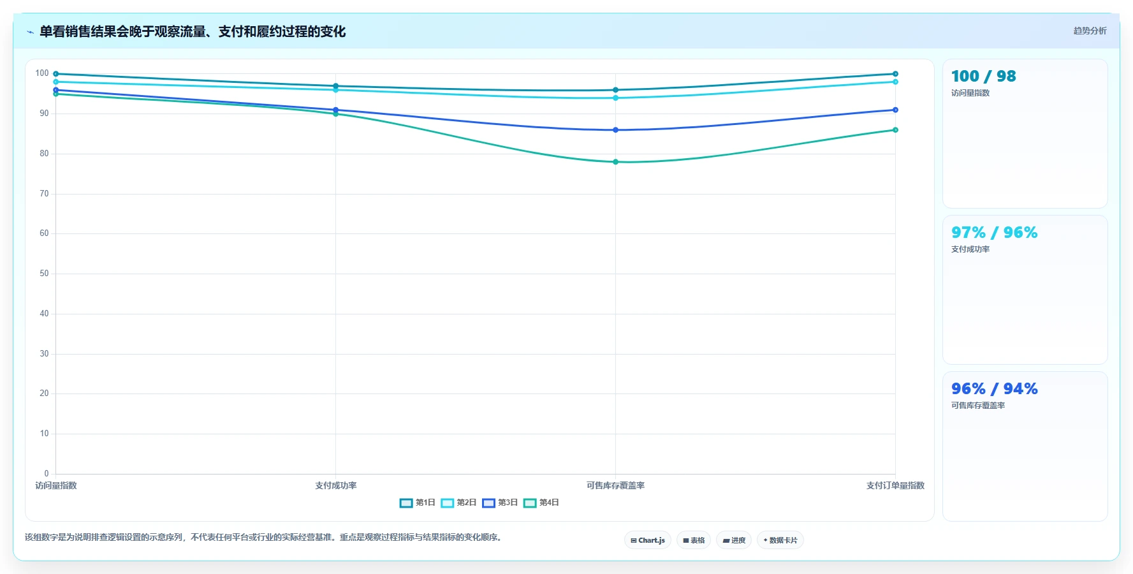Image resolution: width=1133 pixels, height=574 pixels.
Task: Click the y-axis 0 tick label
Action: [46, 474]
